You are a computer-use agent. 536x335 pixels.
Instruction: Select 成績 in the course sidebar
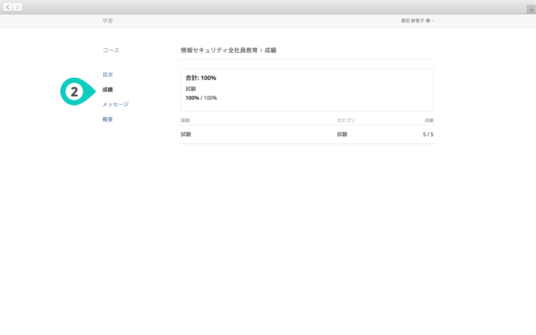[x=108, y=90]
